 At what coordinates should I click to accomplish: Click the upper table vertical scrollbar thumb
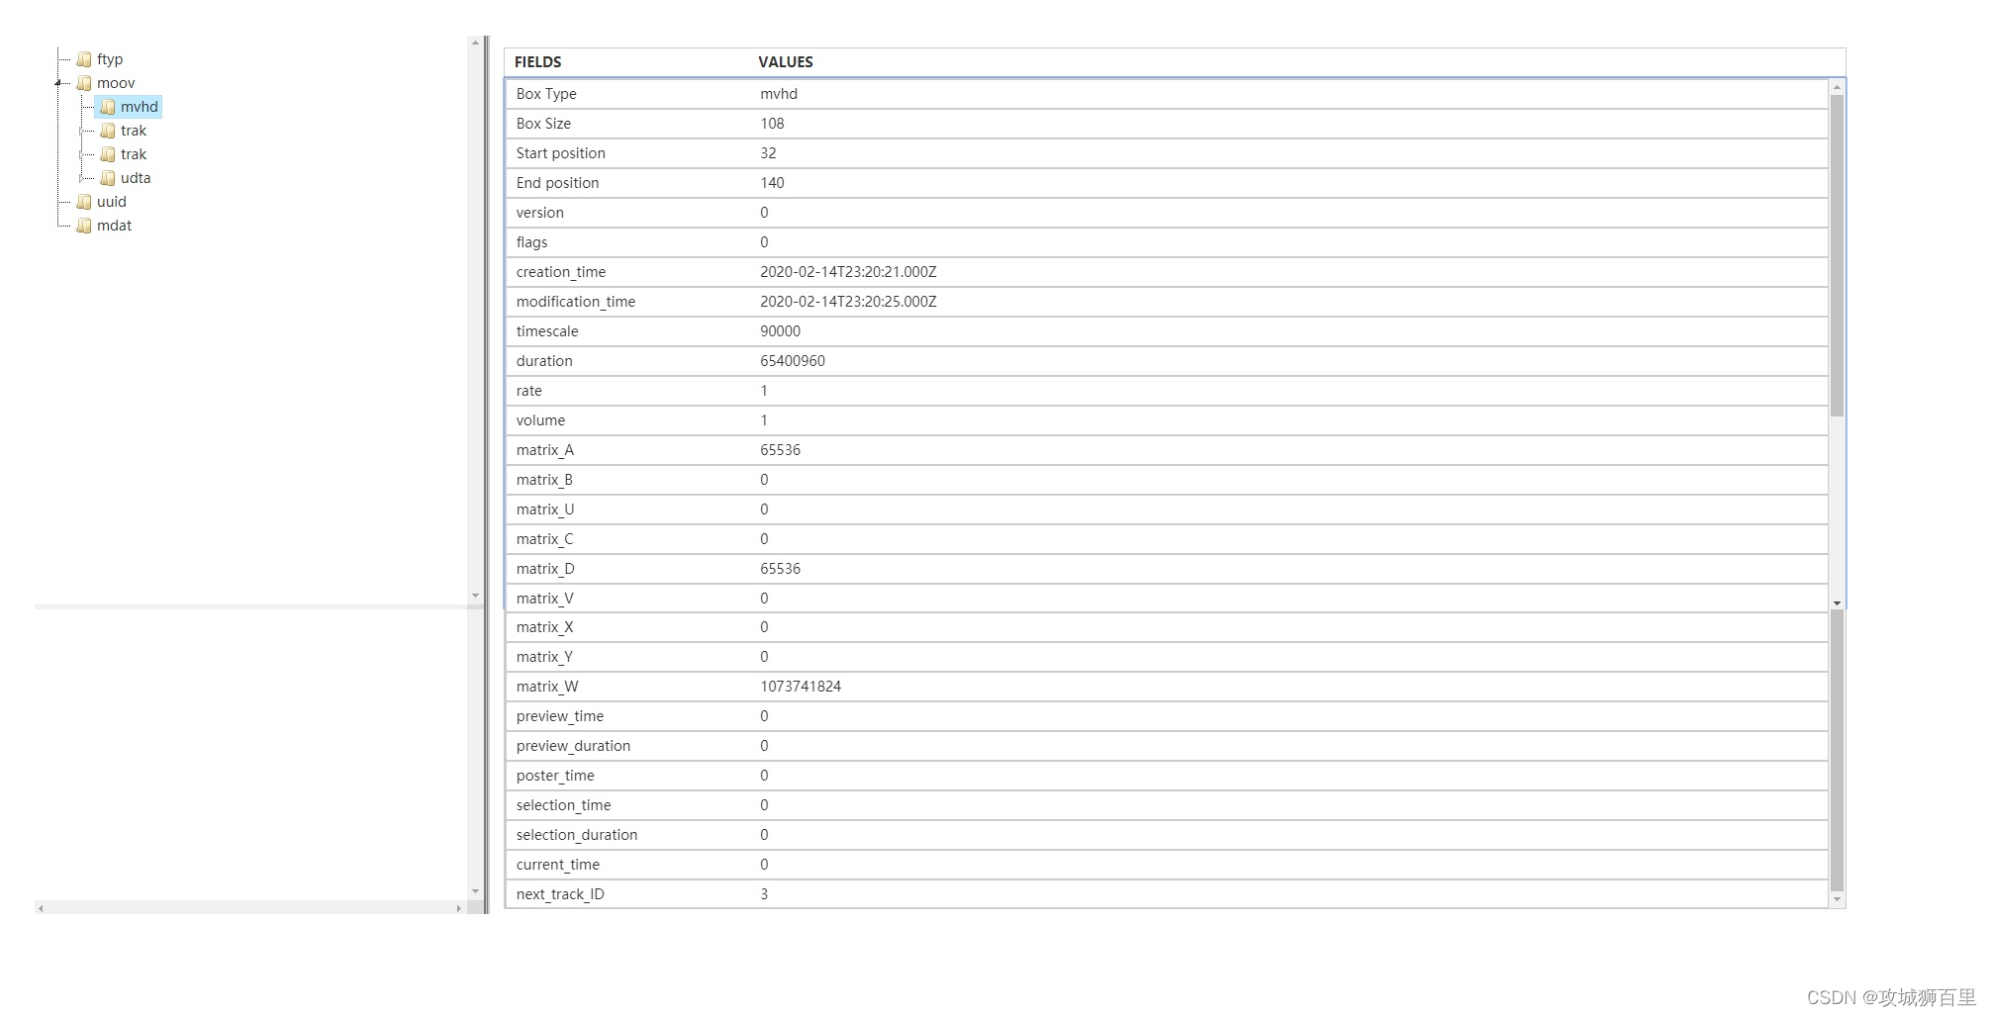1837,255
